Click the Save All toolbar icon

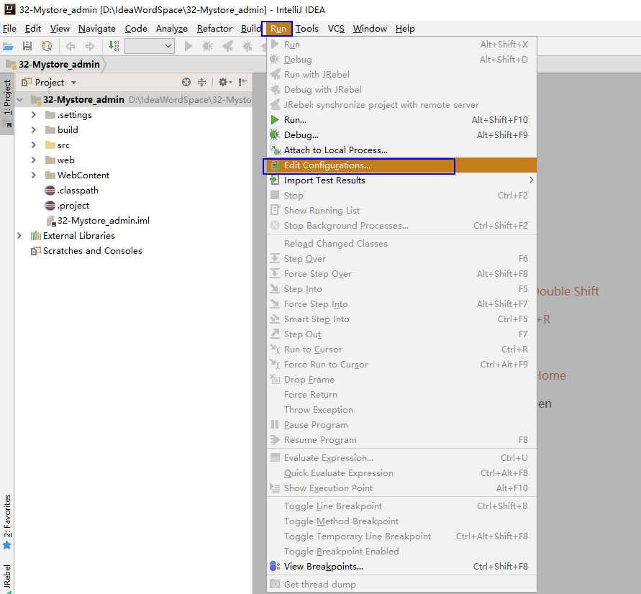[27, 46]
